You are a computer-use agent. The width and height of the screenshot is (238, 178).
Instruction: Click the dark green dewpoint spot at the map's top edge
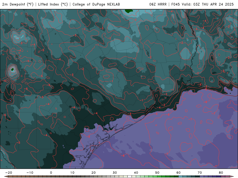point(129,11)
